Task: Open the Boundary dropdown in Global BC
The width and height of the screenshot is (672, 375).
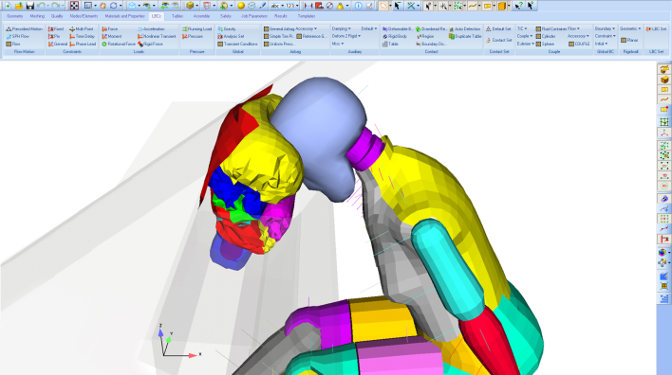Action: [605, 28]
